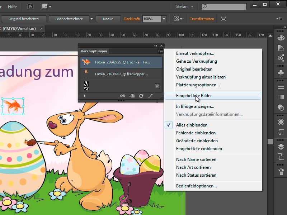Click the Bildnachzeichner button
Viewport: 287px width, 215px height.
pos(69,19)
